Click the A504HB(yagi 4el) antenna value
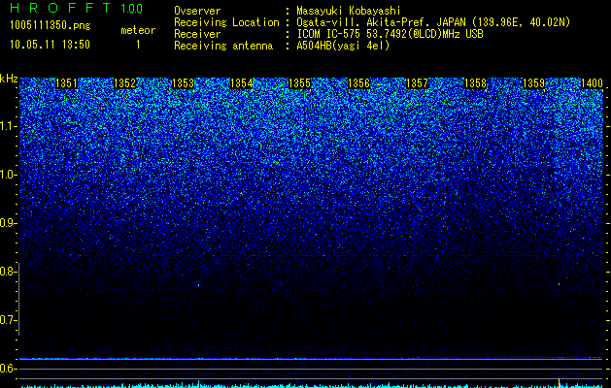 pyautogui.click(x=343, y=46)
